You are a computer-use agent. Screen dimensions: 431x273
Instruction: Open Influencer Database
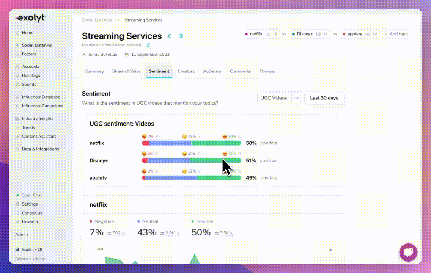pos(41,97)
